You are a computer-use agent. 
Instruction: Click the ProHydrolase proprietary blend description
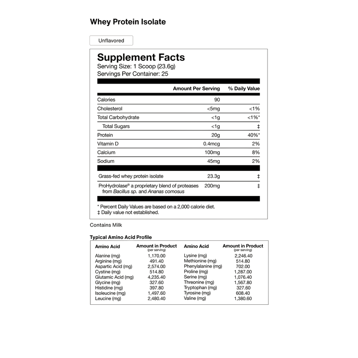coord(149,188)
